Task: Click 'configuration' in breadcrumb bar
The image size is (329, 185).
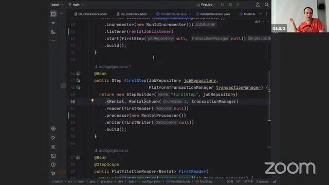Action: click(x=151, y=181)
